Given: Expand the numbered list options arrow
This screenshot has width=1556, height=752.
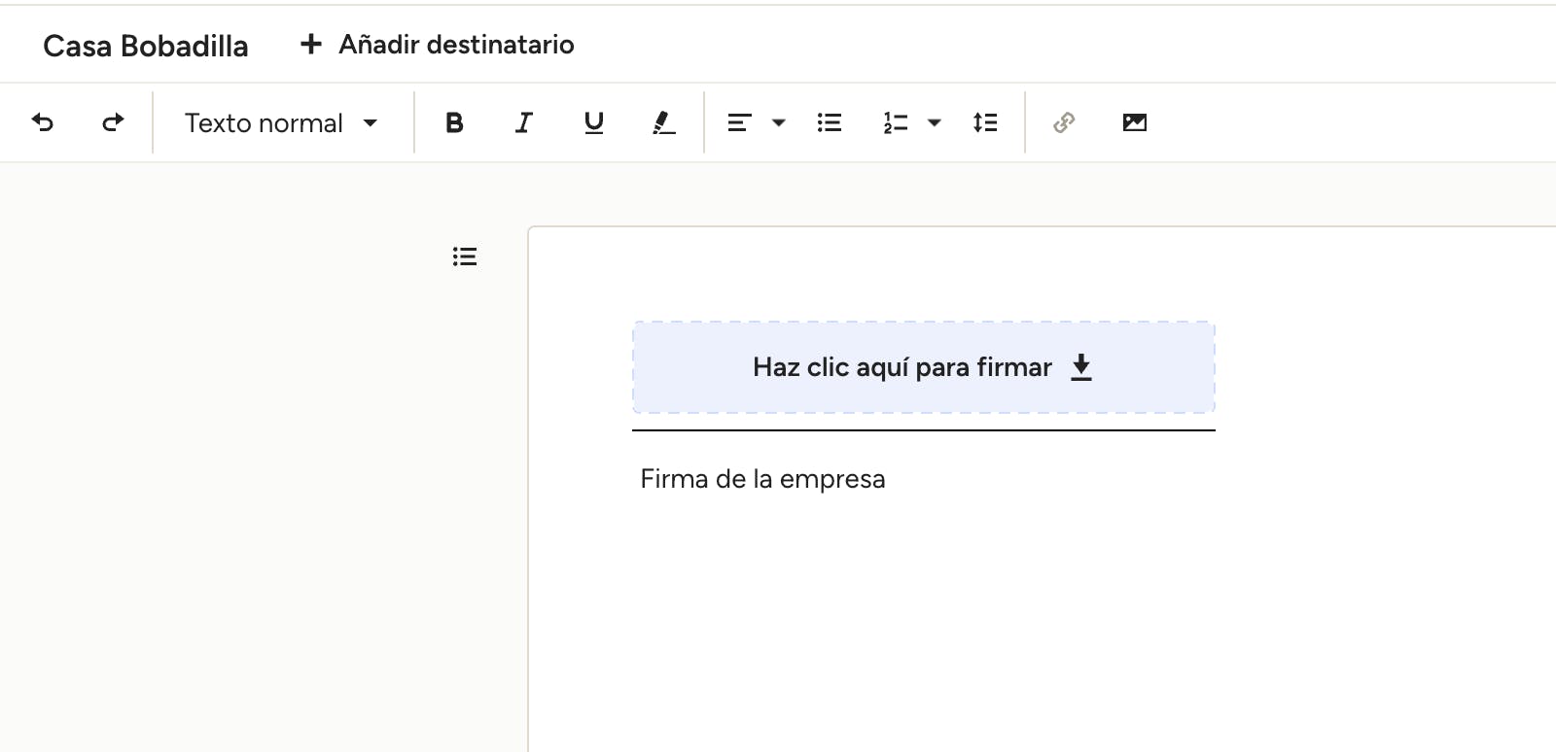Looking at the screenshot, I should coord(935,122).
